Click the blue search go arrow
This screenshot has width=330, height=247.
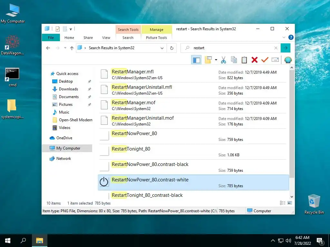pos(286,48)
